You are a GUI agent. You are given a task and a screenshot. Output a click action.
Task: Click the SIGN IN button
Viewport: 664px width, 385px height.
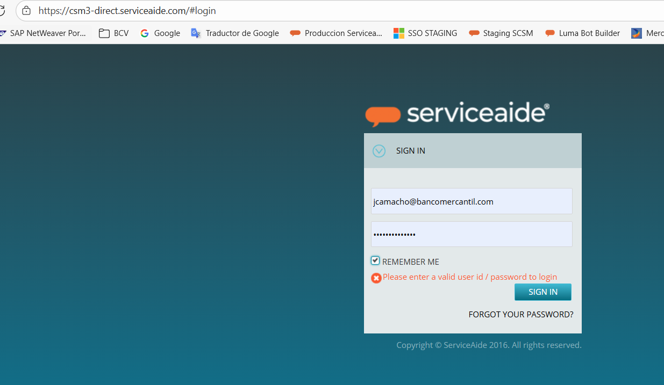click(x=543, y=292)
